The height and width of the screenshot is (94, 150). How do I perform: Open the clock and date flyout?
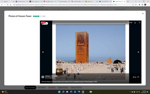point(144,92)
